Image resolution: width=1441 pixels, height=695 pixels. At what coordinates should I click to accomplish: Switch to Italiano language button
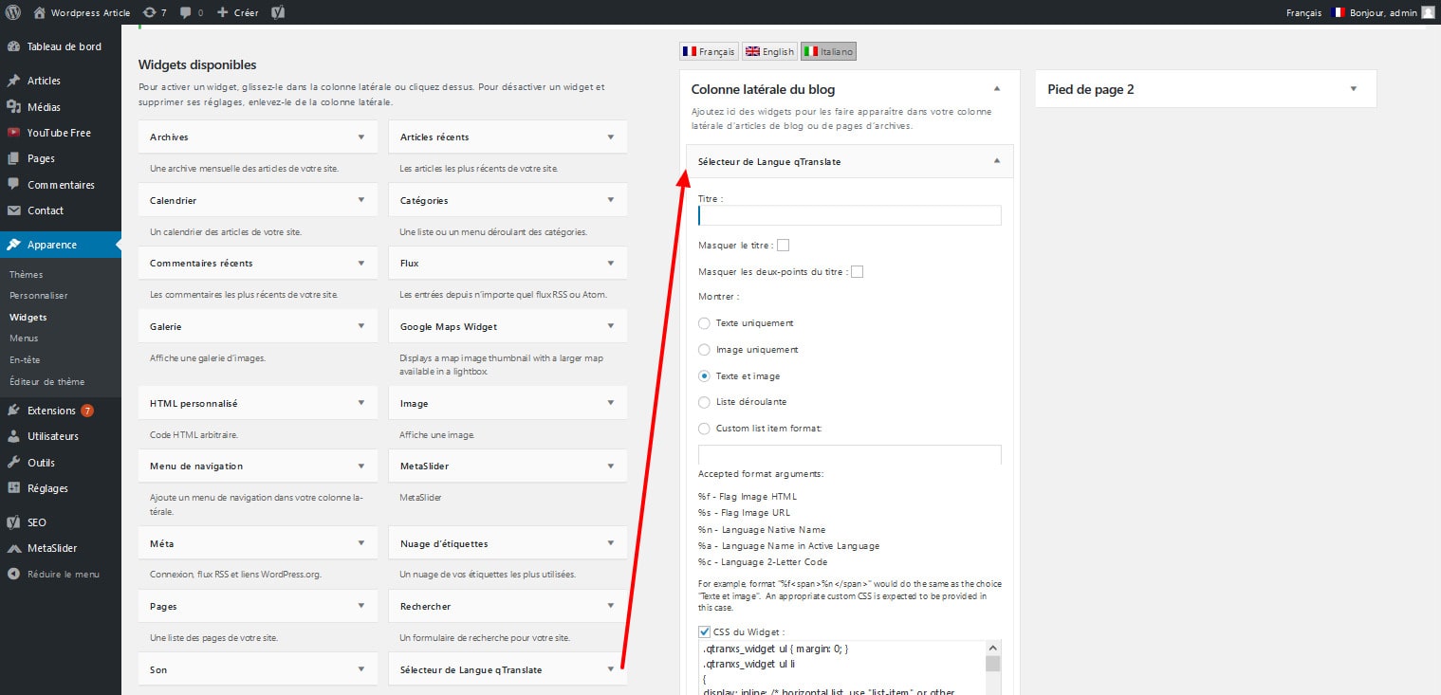click(x=828, y=51)
